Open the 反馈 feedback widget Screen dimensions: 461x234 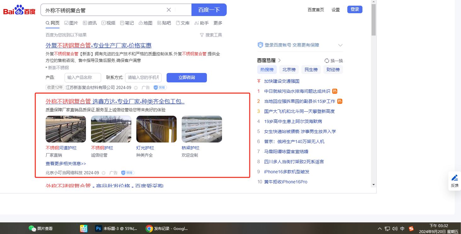(455, 181)
